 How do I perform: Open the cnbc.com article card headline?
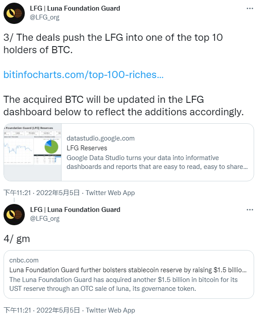click(128, 270)
